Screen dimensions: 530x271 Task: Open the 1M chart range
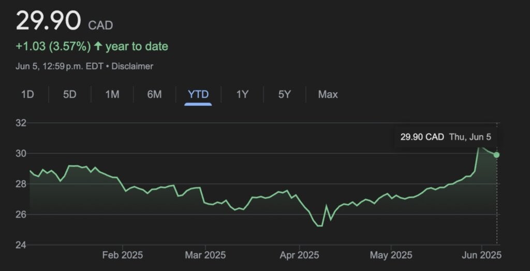(112, 94)
